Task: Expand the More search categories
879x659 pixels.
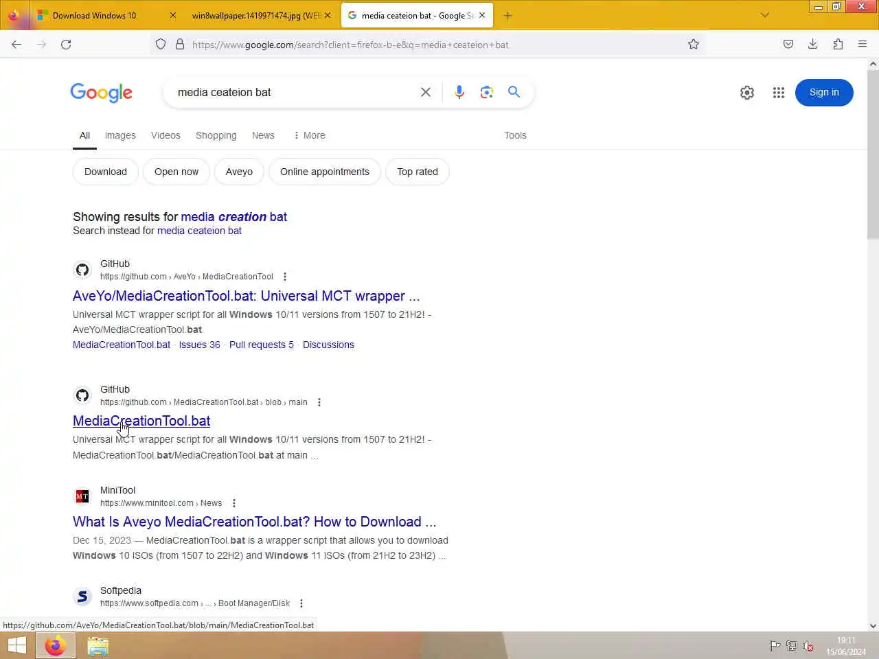Action: tap(309, 135)
